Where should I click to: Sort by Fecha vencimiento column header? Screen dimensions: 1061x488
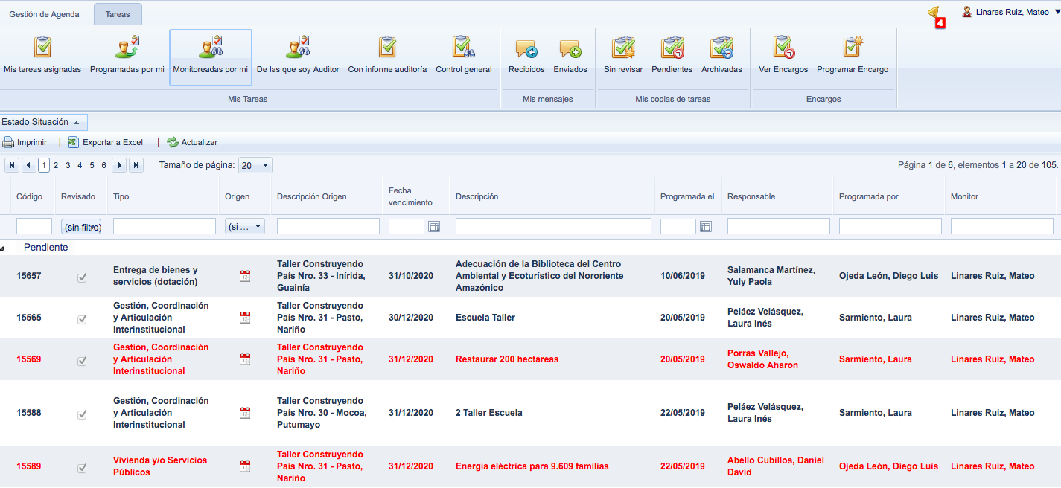[410, 196]
